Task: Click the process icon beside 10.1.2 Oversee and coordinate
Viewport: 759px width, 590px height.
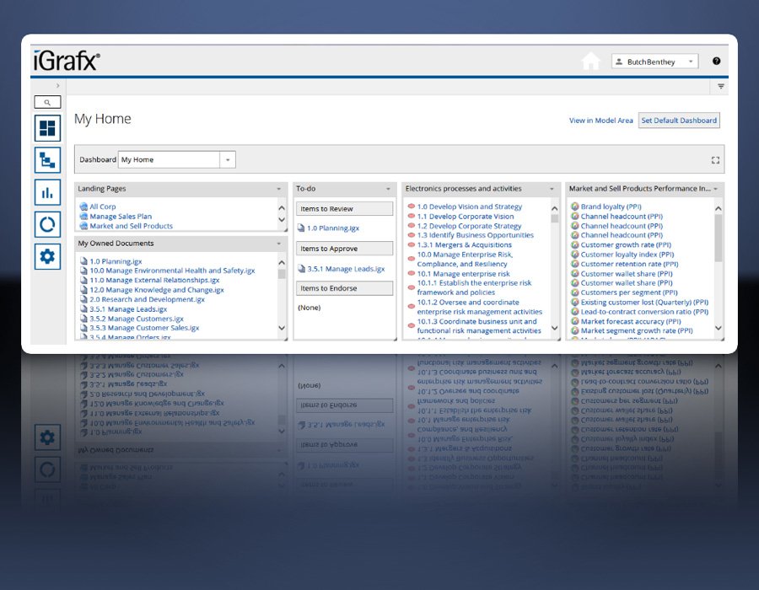Action: [x=411, y=307]
